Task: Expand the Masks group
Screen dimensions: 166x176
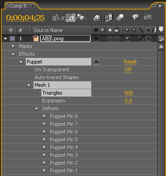Action: (x=13, y=46)
